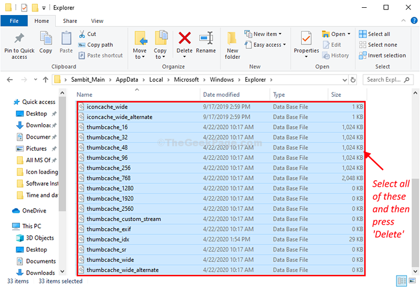Click the Open button in ribbon
The height and width of the screenshot is (287, 420).
click(x=336, y=34)
